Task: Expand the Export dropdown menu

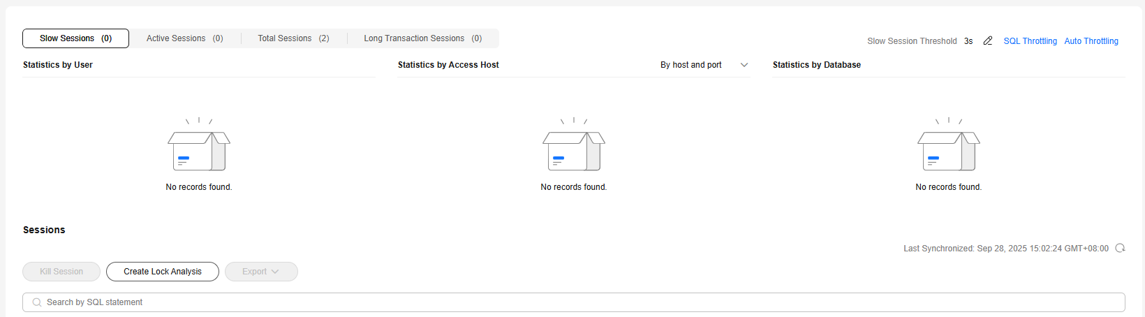Action: (261, 272)
